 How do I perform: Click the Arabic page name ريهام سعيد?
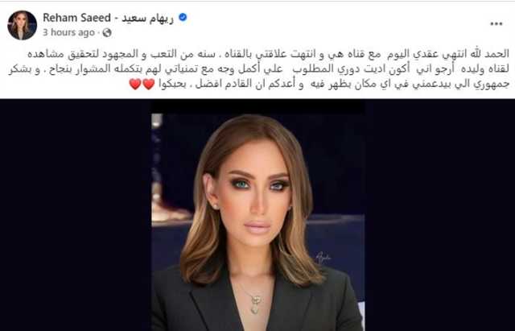147,18
